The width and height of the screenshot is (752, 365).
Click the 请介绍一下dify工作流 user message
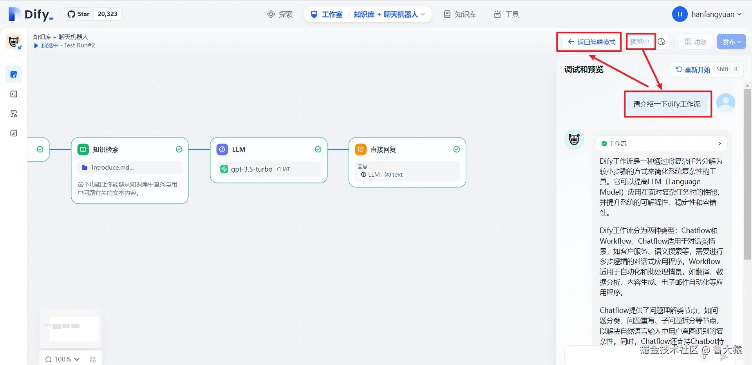[x=667, y=104]
